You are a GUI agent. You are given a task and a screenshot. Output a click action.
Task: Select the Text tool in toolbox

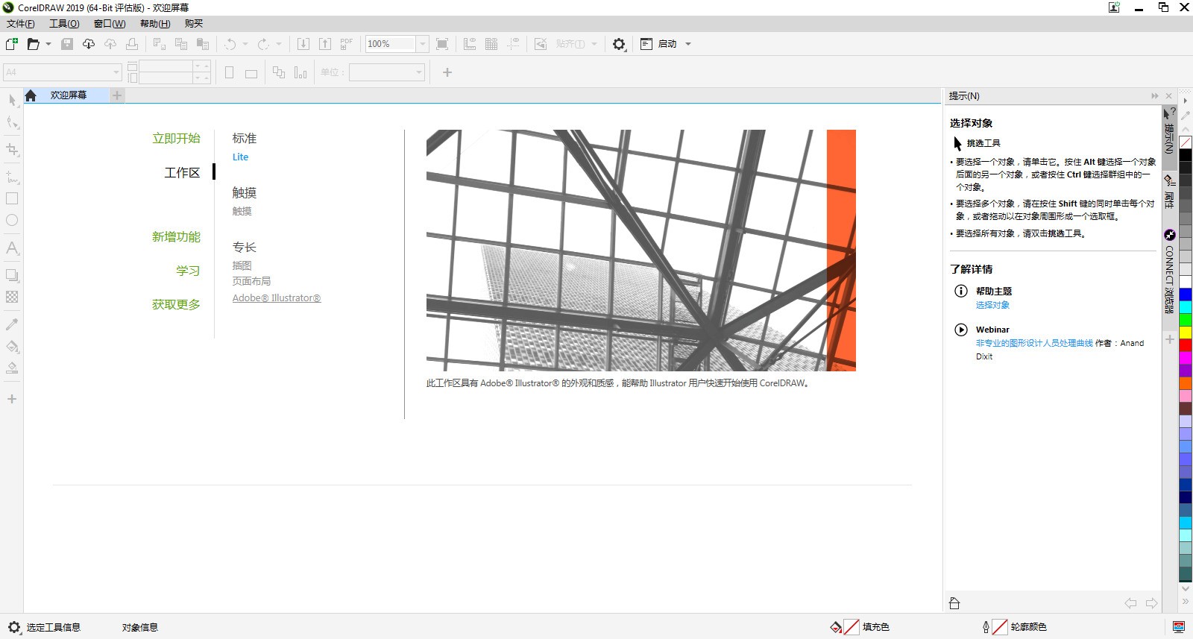pyautogui.click(x=12, y=248)
